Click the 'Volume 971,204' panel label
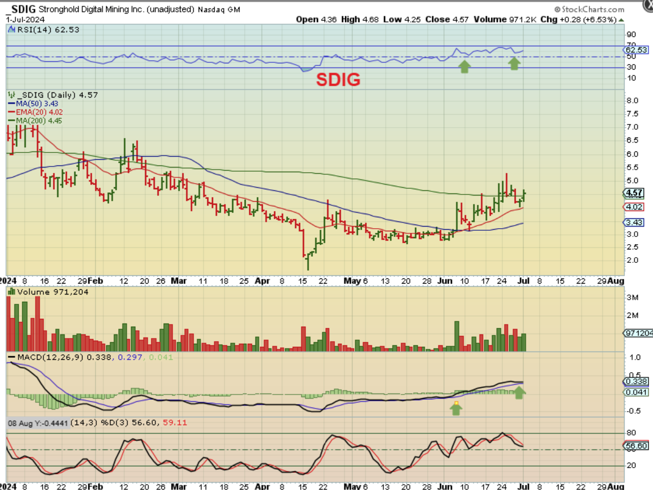Screen dimensions: 653x490 pyautogui.click(x=53, y=292)
